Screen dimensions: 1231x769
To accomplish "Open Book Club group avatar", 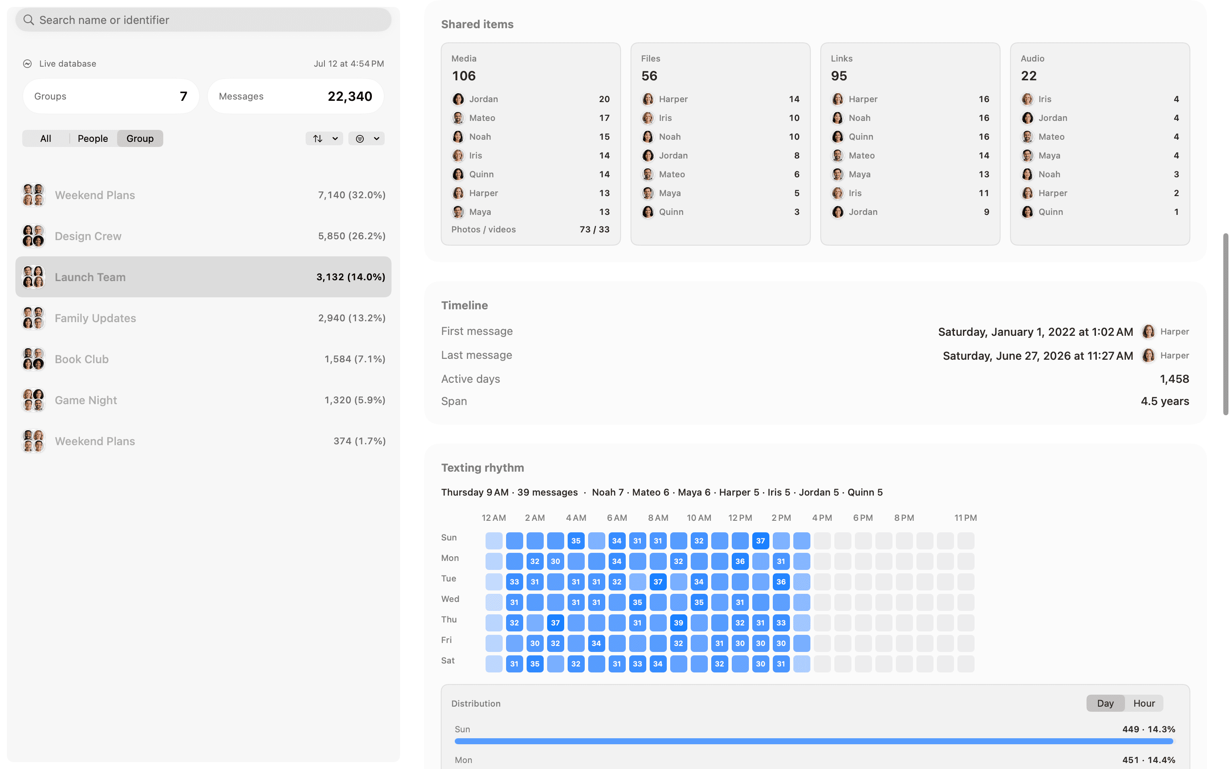I will 33,359.
